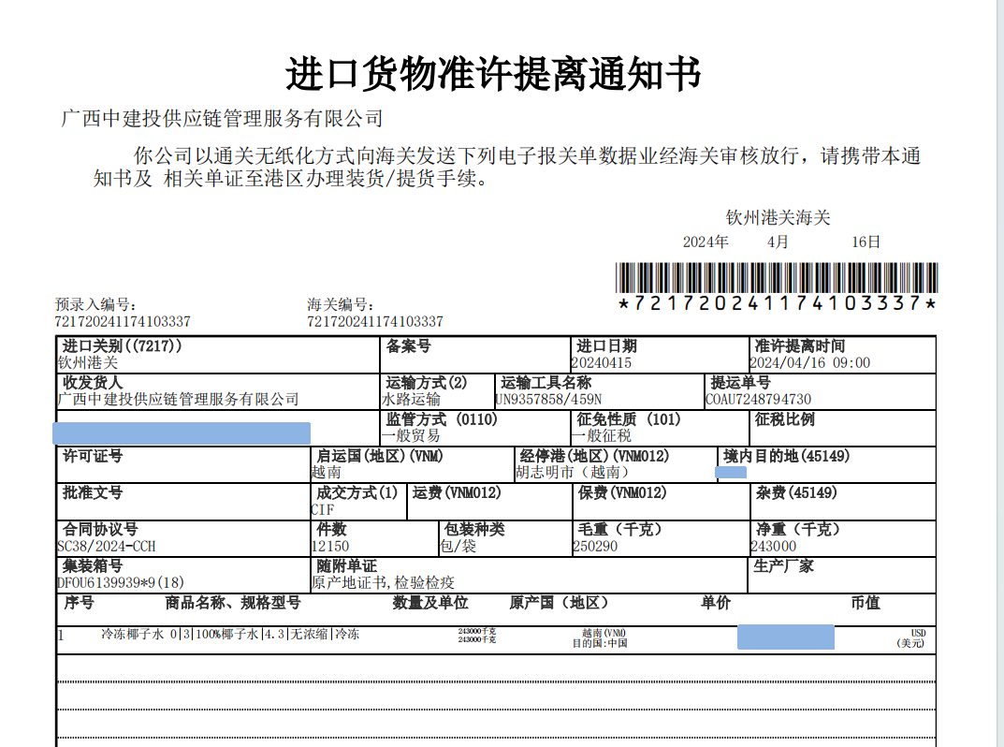Click the 一般征税 value
This screenshot has width=1004, height=747.
602,435
